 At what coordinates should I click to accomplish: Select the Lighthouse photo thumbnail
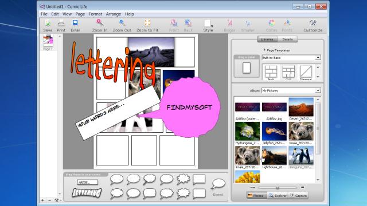274,156
